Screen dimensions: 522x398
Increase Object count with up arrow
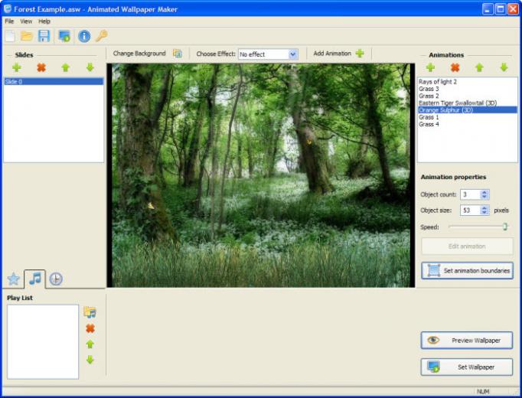(x=484, y=192)
